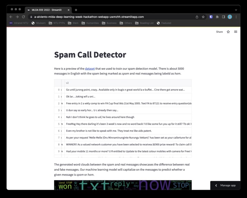Open a new tab with plus button
The height and width of the screenshot is (198, 247).
pos(76,10)
